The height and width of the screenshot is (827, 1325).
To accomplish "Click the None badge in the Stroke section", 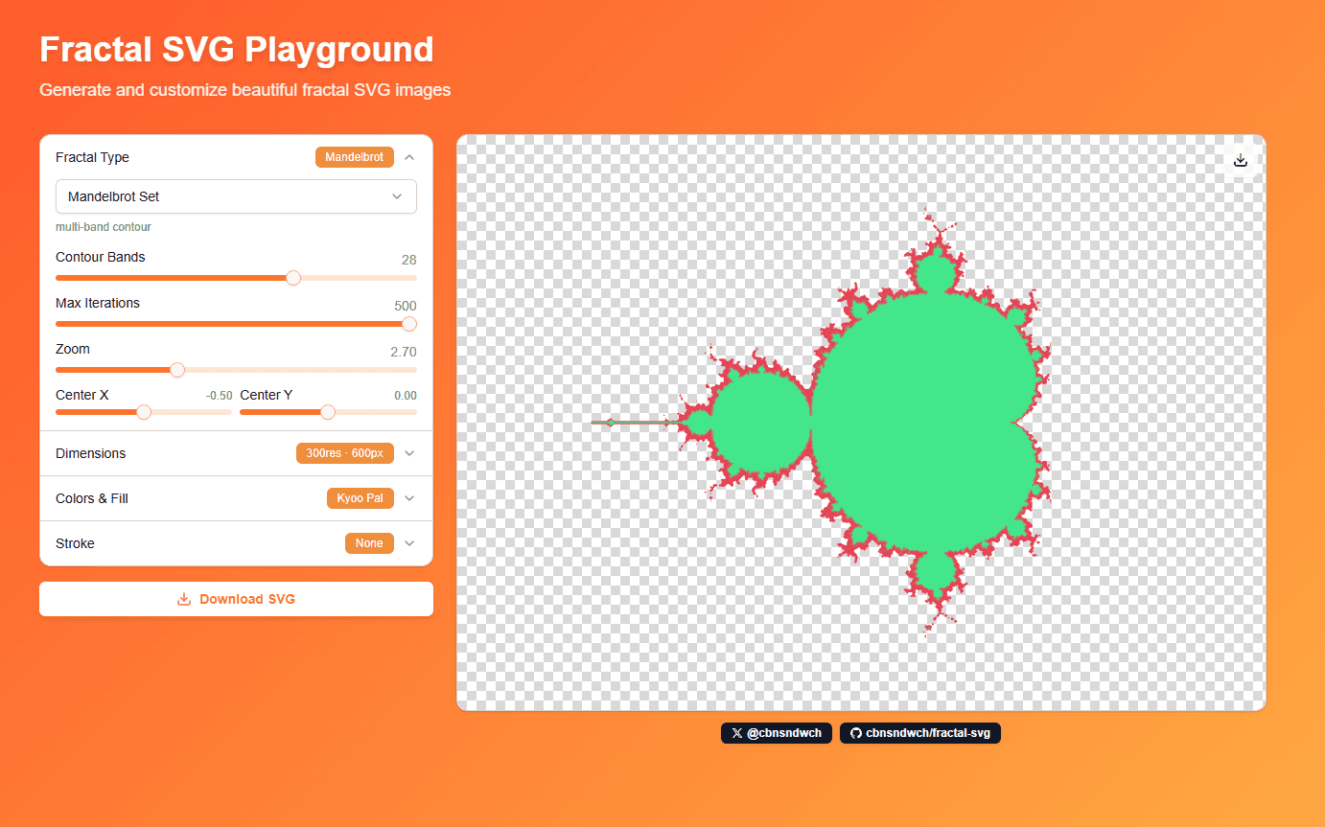I will 369,542.
